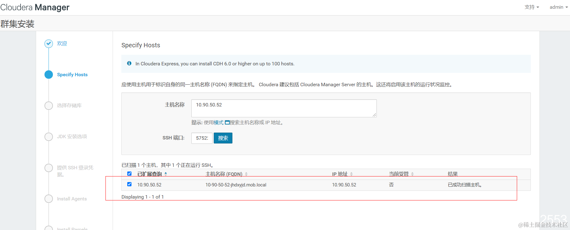The image size is (570, 230).
Task: Click the popup window icon beside 模式
Action: click(x=227, y=123)
